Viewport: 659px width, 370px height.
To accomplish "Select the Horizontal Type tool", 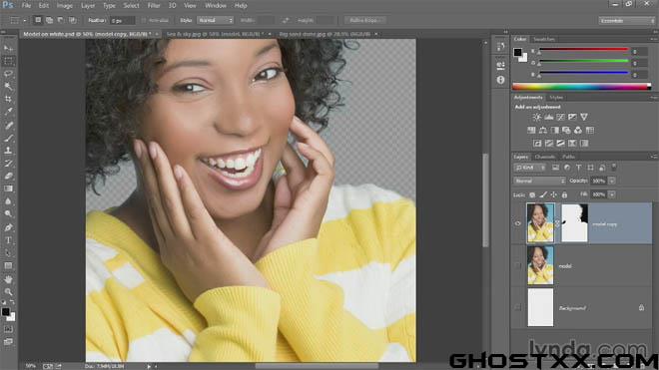I will coord(8,240).
